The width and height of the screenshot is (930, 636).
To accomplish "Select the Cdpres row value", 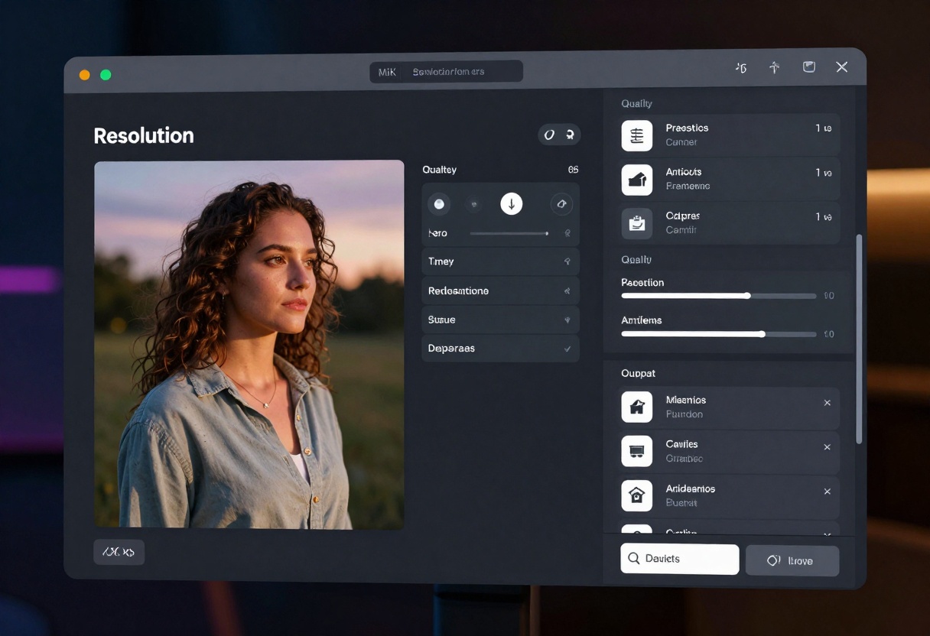I will point(824,217).
